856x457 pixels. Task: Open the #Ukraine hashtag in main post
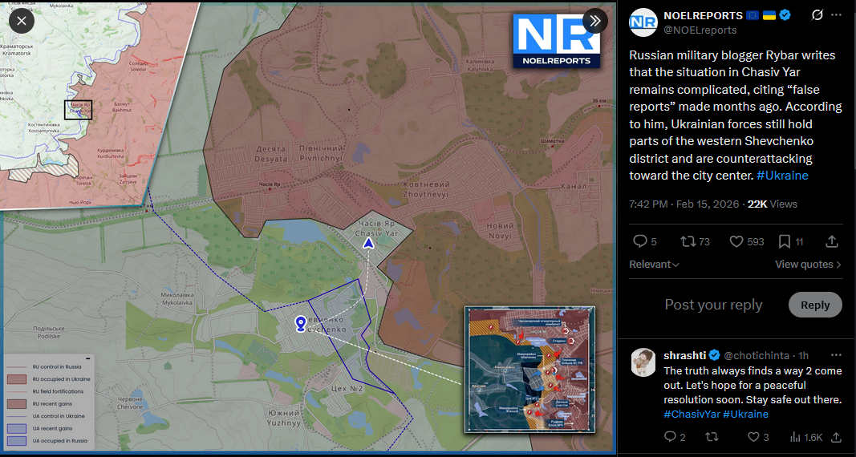coord(781,176)
